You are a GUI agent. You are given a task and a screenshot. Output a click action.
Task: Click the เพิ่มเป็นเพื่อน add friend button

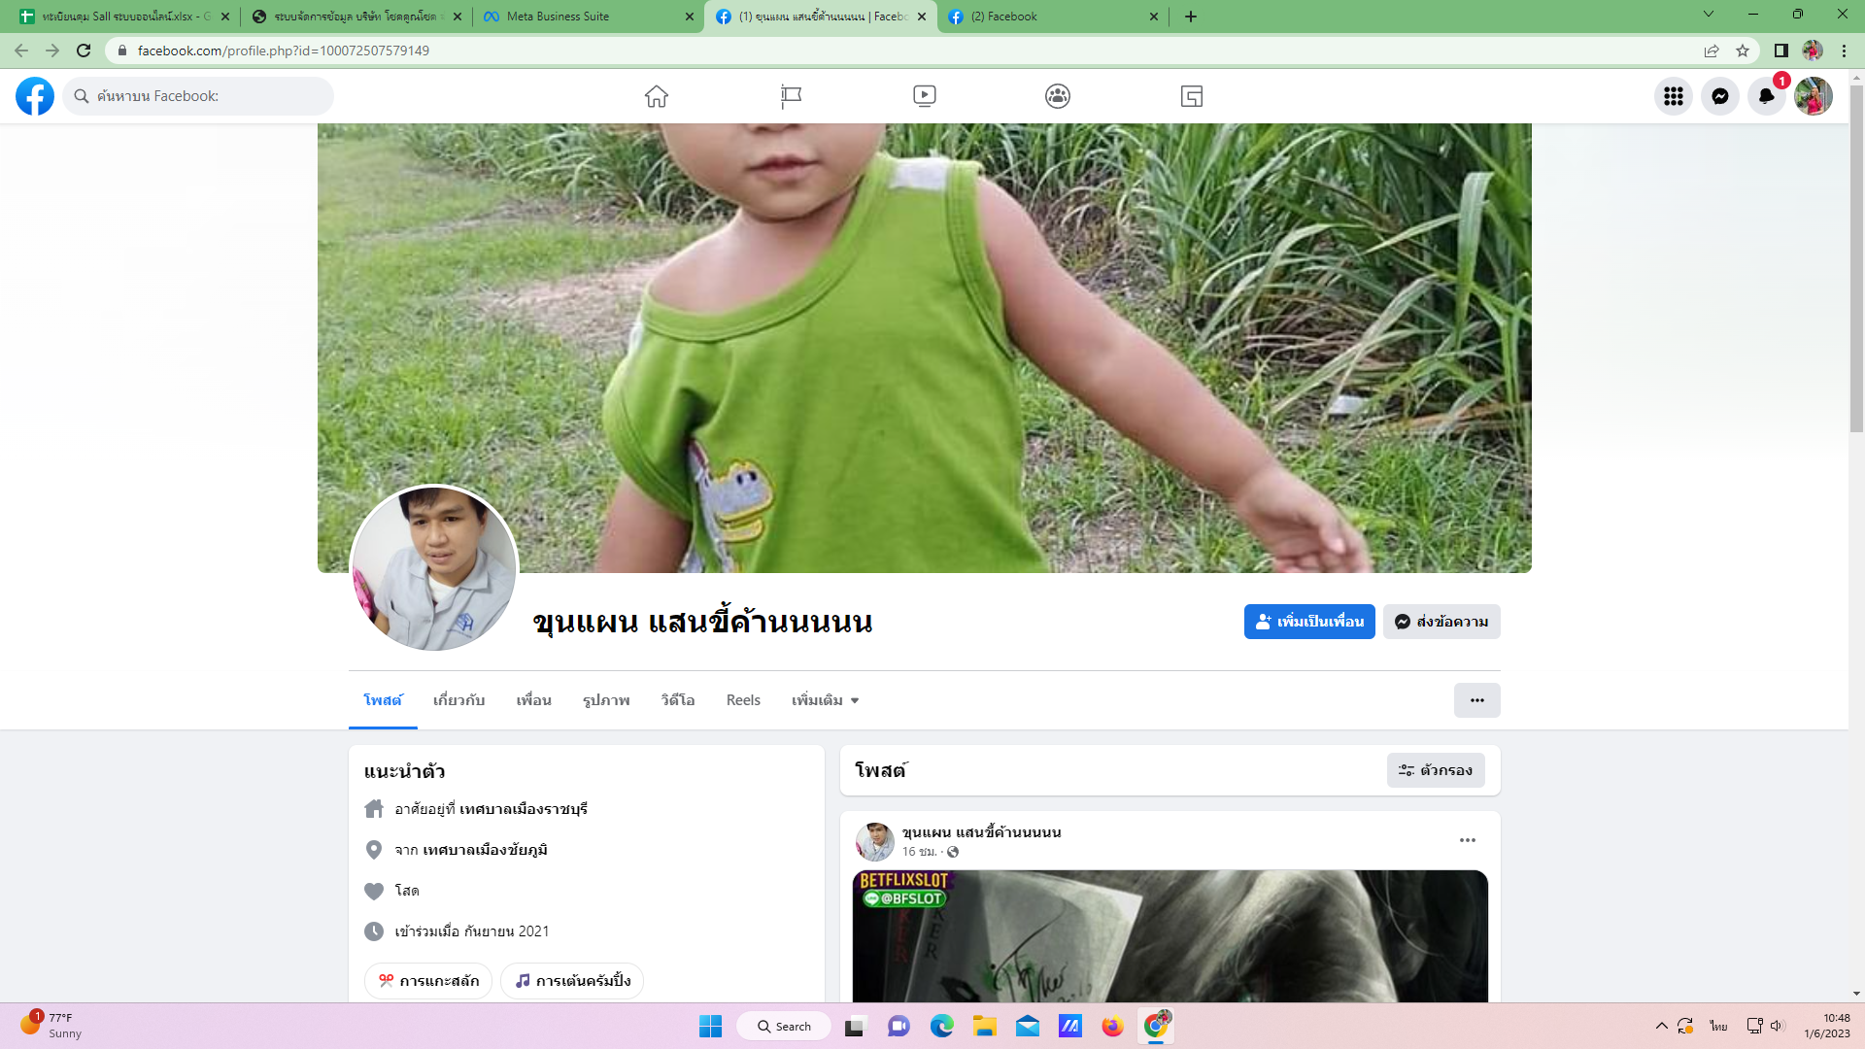coord(1308,622)
